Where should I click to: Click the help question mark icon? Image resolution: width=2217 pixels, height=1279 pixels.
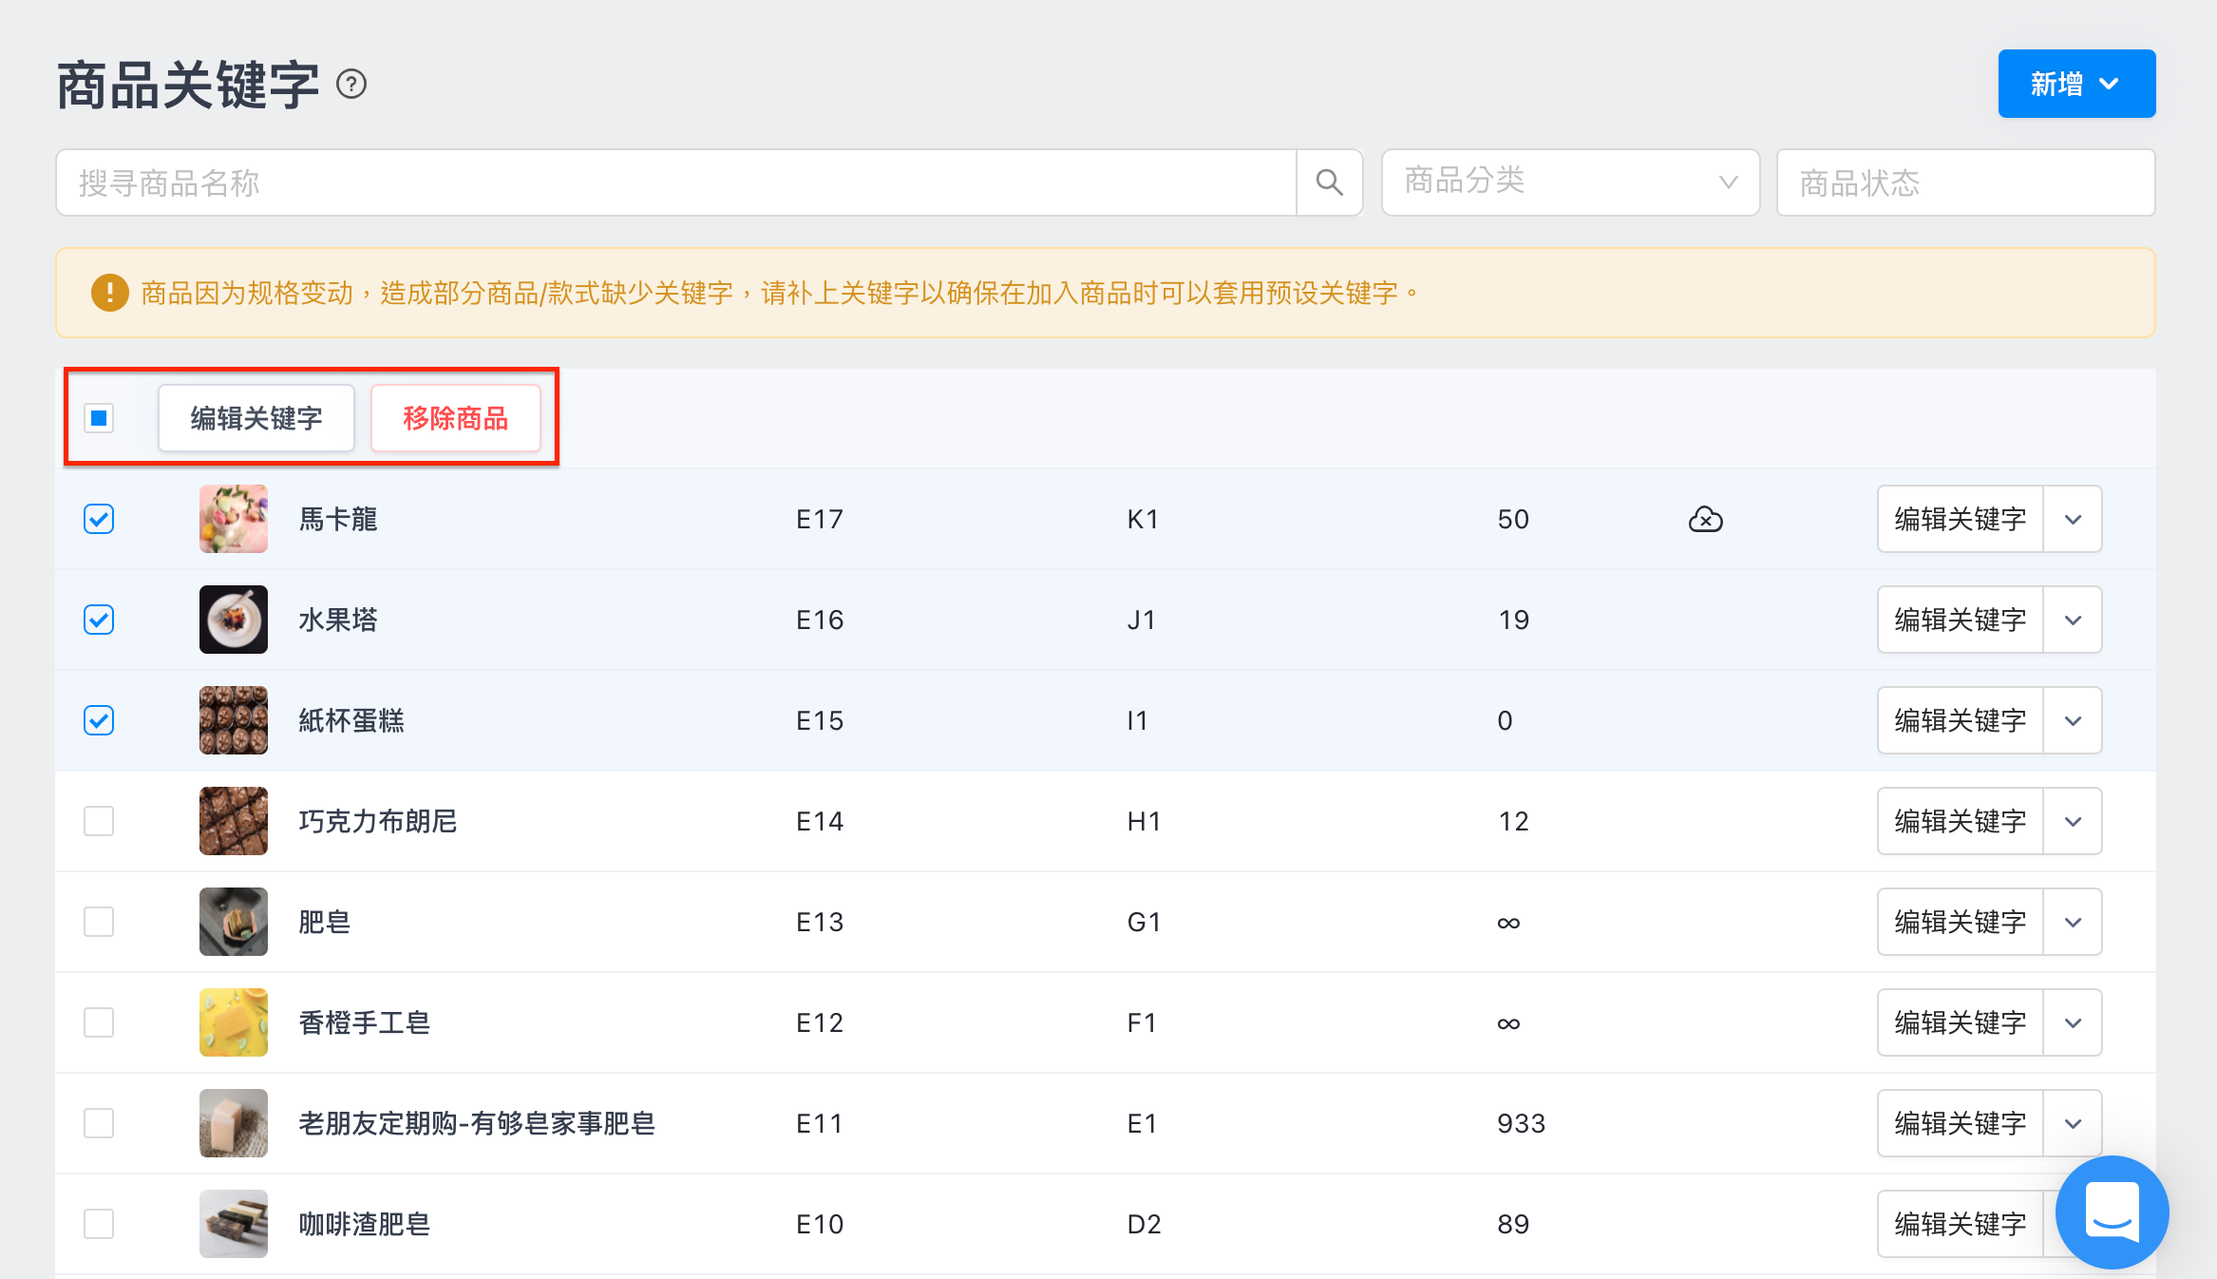[x=351, y=85]
